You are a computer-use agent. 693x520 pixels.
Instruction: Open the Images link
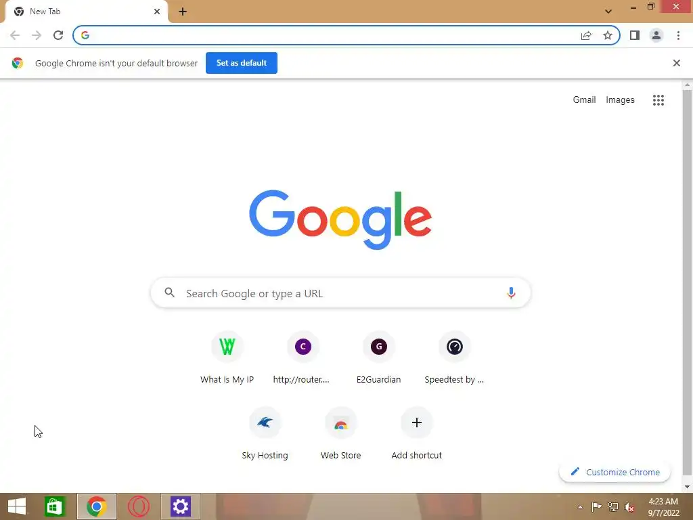[620, 100]
